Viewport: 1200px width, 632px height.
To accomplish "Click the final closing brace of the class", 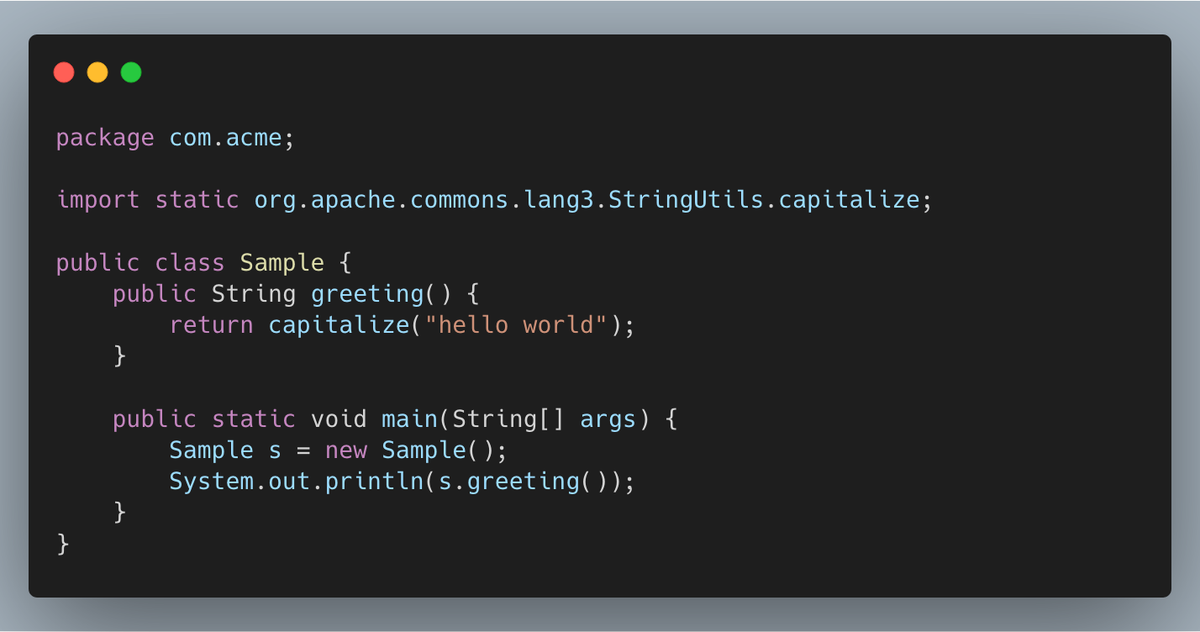I will [63, 544].
